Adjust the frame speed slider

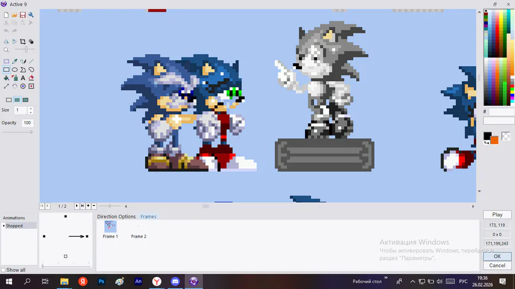(110, 206)
